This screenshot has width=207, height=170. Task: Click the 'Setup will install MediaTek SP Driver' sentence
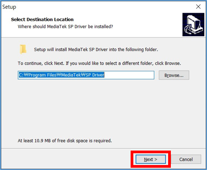[96, 50]
